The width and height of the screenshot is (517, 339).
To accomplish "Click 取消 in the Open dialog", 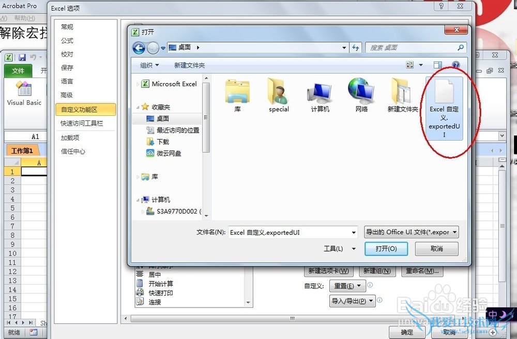I will point(436,249).
